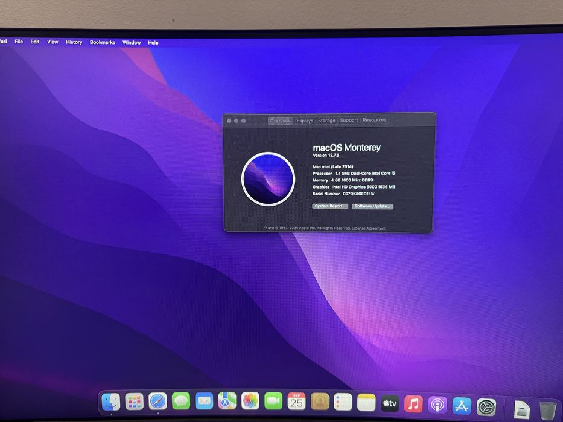Click processor value 1.4 GHz Dual-Core Intel Core i5

pyautogui.click(x=365, y=174)
